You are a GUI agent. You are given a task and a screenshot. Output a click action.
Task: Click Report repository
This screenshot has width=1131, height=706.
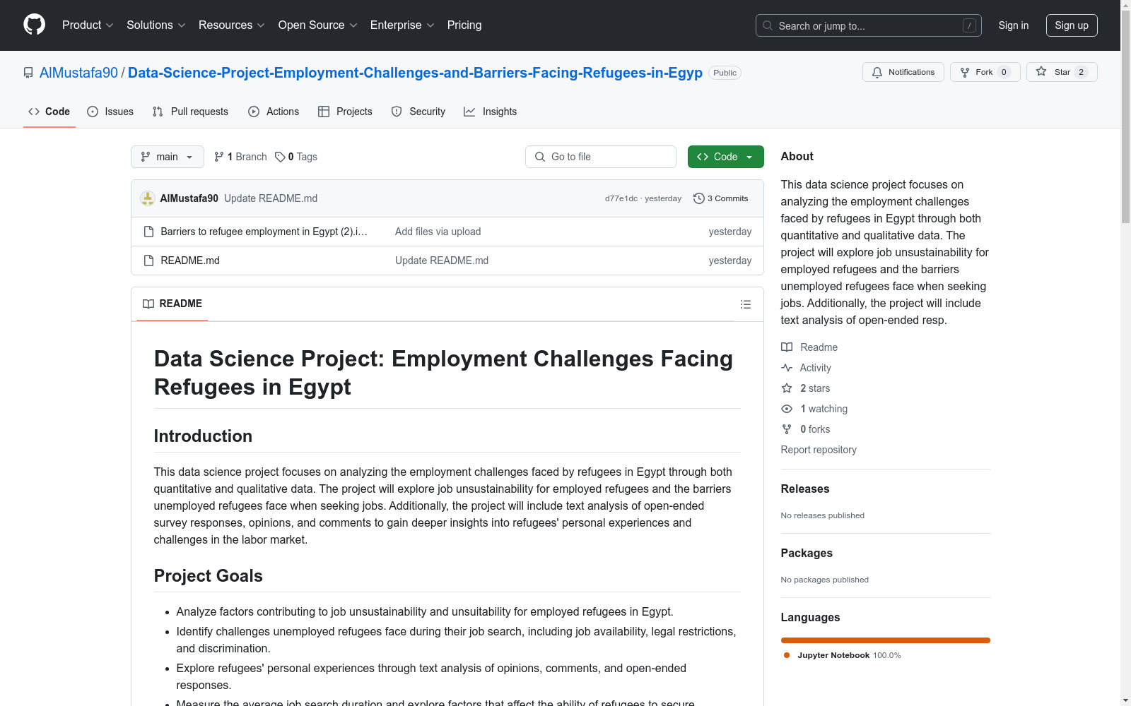point(819,450)
